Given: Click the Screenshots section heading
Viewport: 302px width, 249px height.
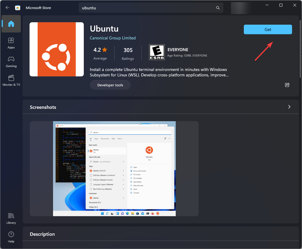Looking at the screenshot, I should (x=43, y=107).
